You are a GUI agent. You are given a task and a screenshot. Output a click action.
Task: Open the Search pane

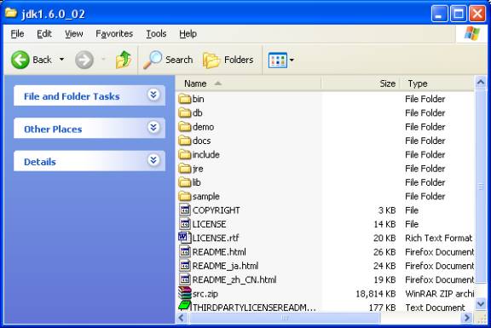coord(168,60)
